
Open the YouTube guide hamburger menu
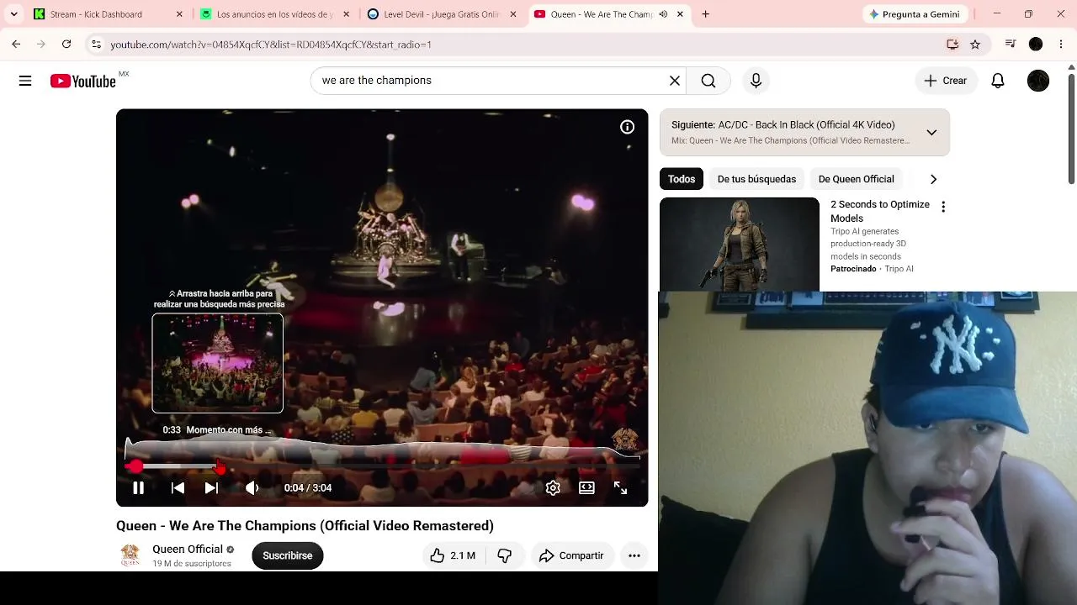pyautogui.click(x=25, y=81)
